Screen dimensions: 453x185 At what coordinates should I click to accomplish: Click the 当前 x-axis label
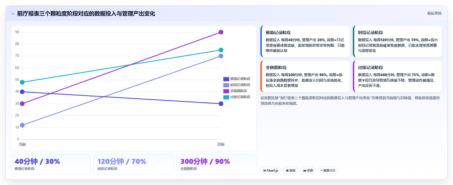pyautogui.click(x=22, y=144)
